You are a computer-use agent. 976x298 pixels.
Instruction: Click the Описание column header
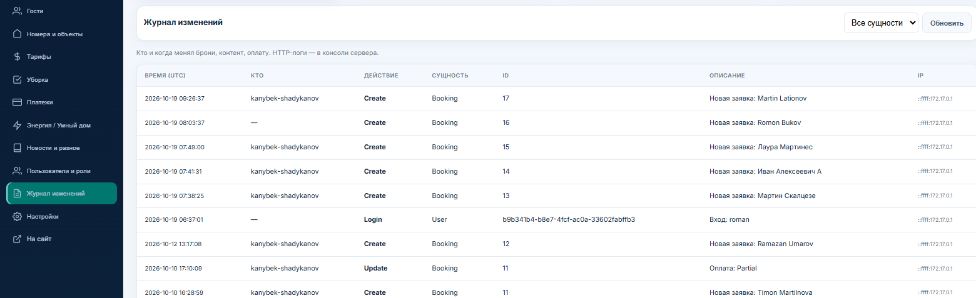pos(727,76)
